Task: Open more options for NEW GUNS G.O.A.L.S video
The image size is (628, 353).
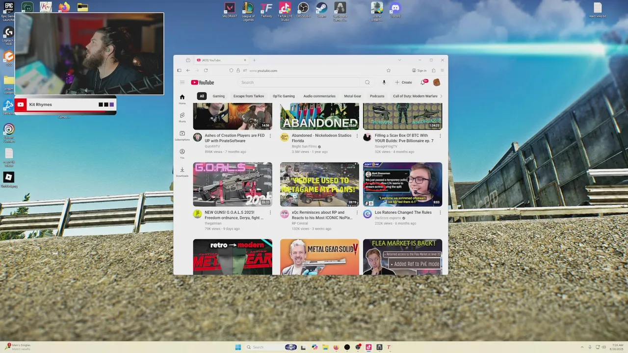Action: tap(270, 213)
